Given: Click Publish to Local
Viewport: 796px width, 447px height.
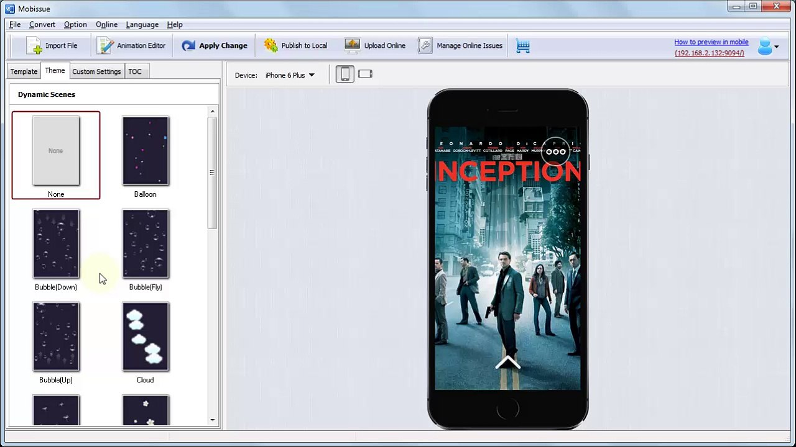Looking at the screenshot, I should point(295,45).
